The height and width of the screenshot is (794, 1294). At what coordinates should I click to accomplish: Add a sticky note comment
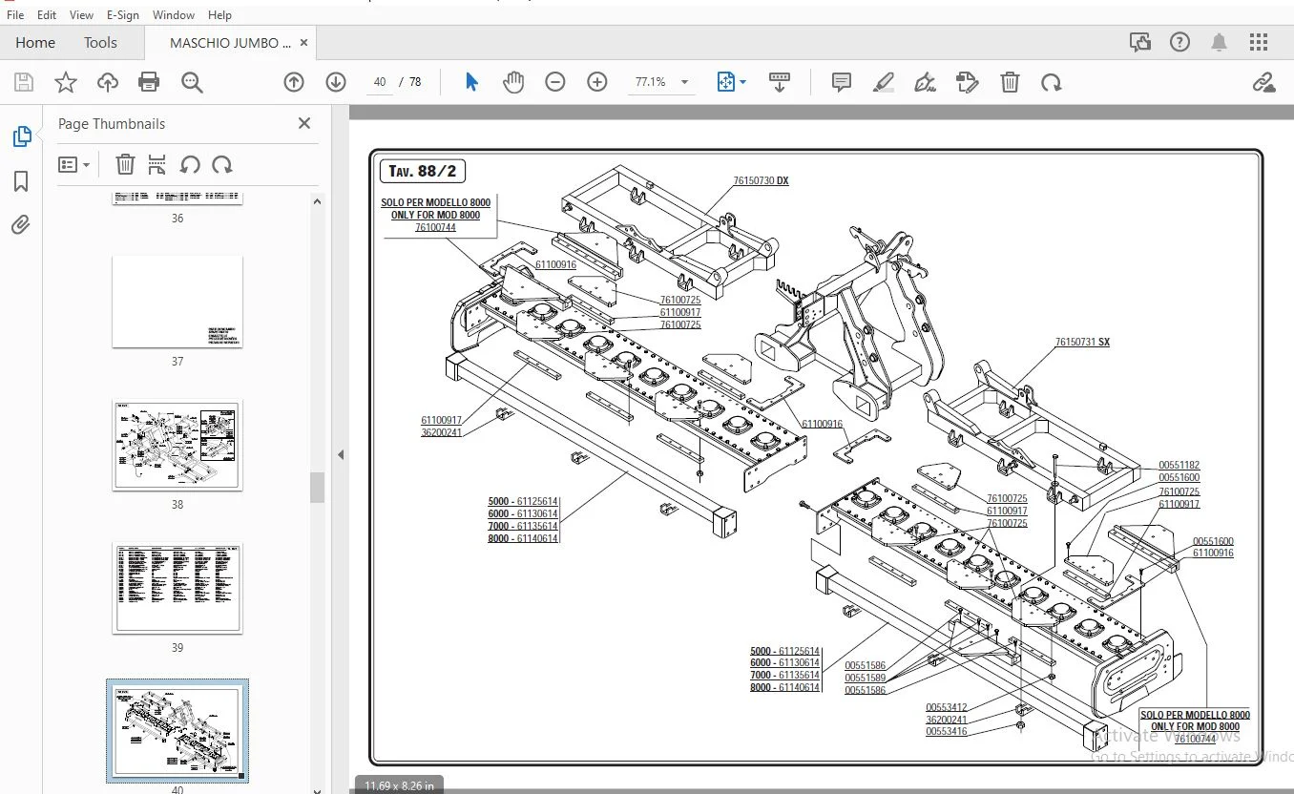coord(842,82)
